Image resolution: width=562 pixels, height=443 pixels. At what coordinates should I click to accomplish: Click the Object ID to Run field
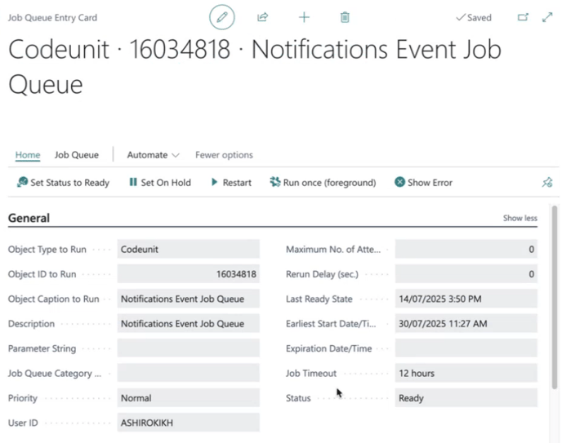188,274
